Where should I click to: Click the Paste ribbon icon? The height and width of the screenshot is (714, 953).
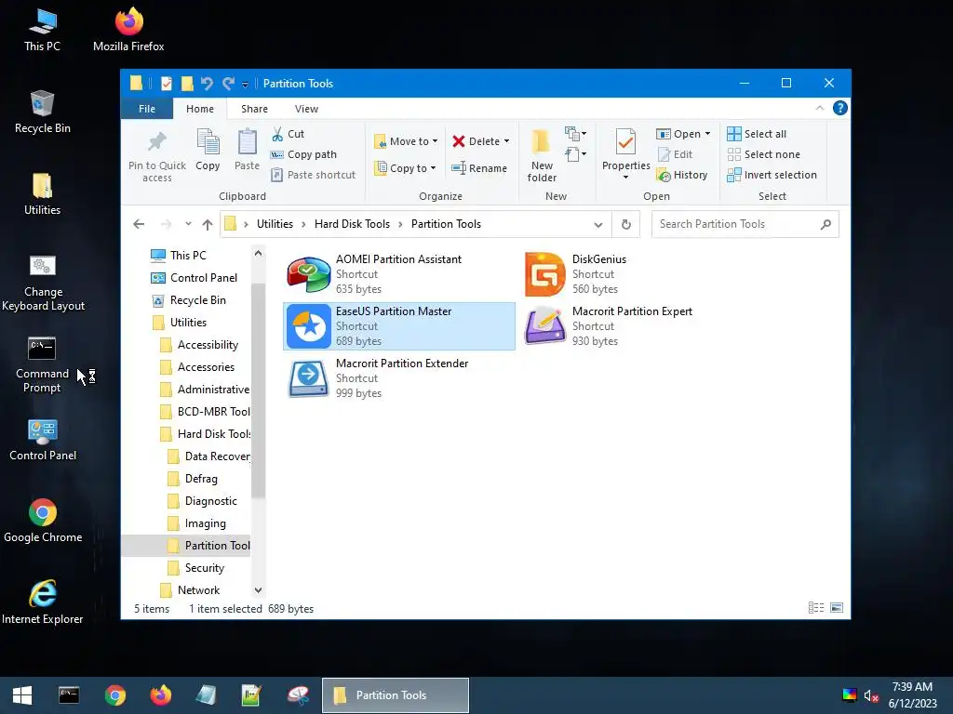pos(247,150)
